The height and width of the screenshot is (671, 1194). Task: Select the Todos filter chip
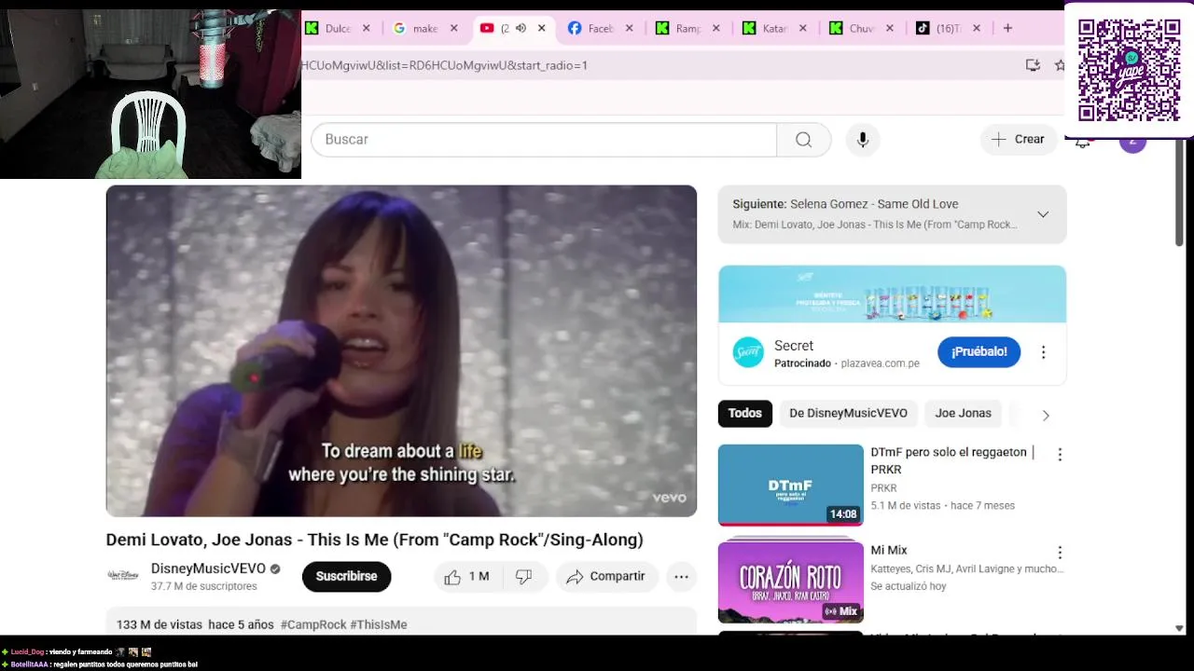[x=744, y=413]
